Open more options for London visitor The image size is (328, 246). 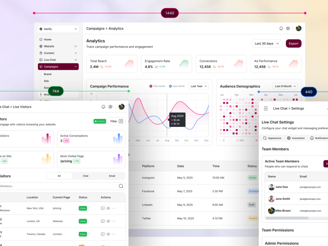tap(114, 221)
